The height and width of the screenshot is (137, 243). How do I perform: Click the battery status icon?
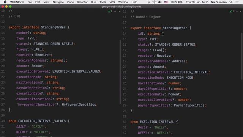tap(180, 2)
